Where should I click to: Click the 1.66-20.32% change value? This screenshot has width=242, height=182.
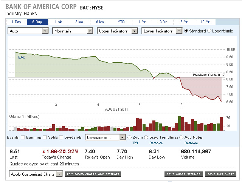[62, 151]
